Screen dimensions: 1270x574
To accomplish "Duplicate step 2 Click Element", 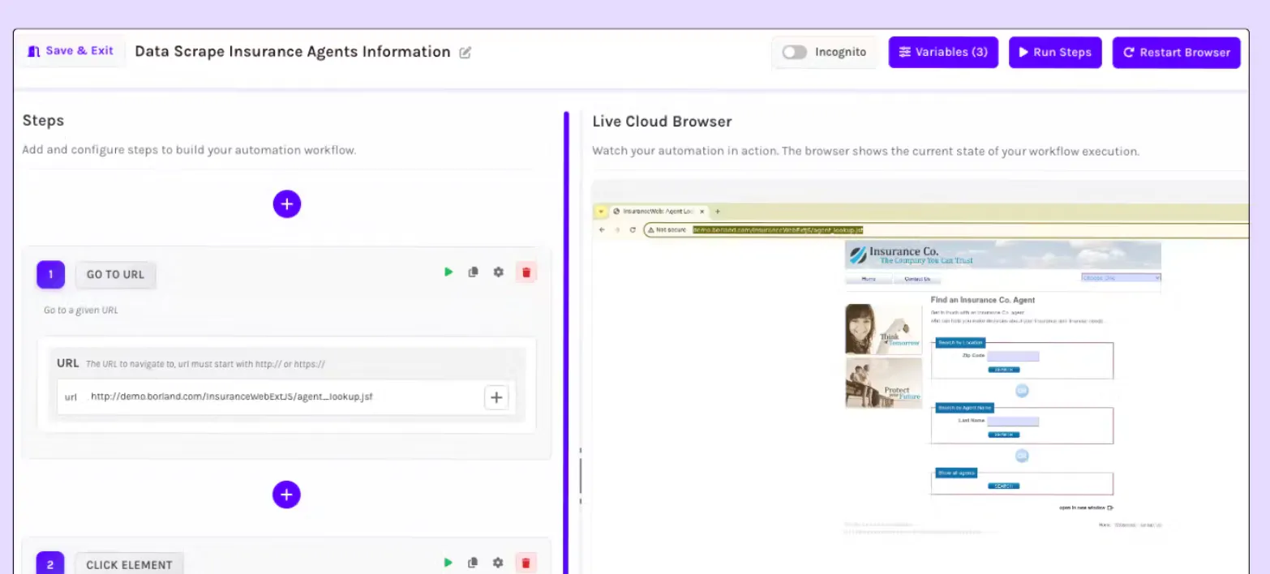I will point(473,562).
